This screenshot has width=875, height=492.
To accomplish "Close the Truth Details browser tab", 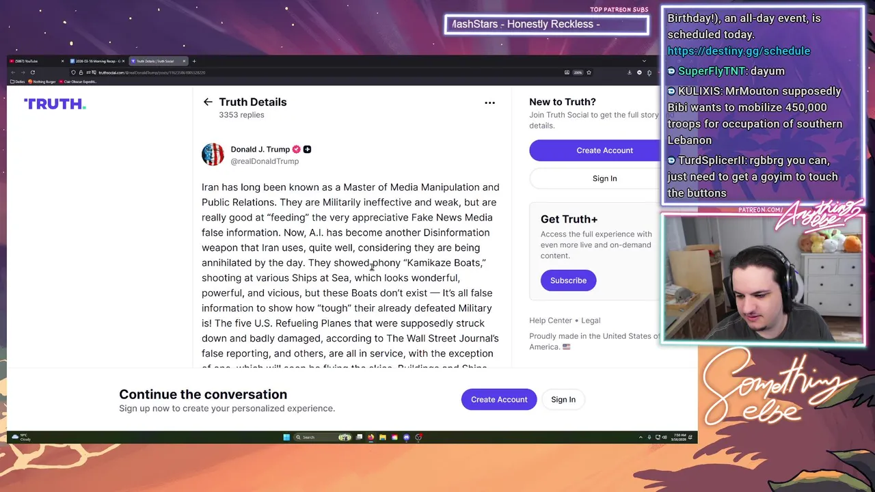I will (184, 61).
